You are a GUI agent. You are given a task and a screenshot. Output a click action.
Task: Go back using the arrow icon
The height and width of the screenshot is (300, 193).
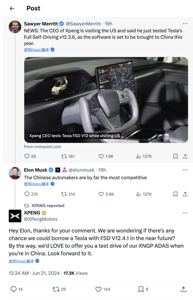click(12, 8)
